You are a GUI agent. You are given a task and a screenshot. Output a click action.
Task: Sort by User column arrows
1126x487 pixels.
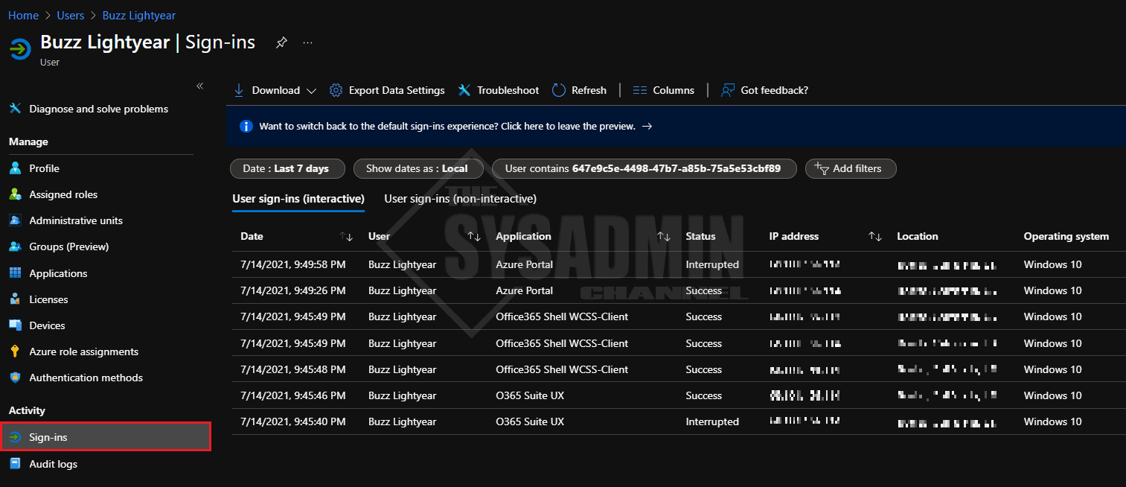pyautogui.click(x=474, y=236)
